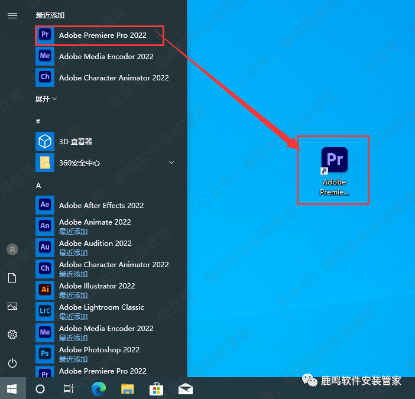The height and width of the screenshot is (399, 415).
Task: Launch Adobe Media Encoder 2022 from recently added
Action: coord(105,57)
